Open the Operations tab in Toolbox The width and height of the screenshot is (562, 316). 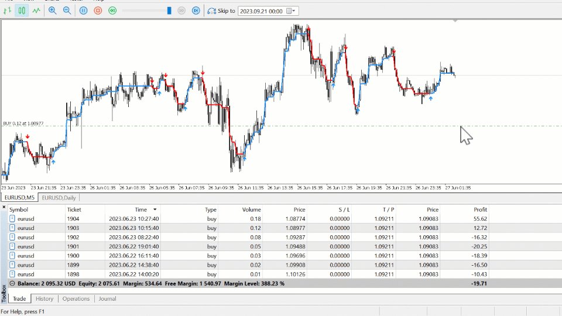(76, 298)
